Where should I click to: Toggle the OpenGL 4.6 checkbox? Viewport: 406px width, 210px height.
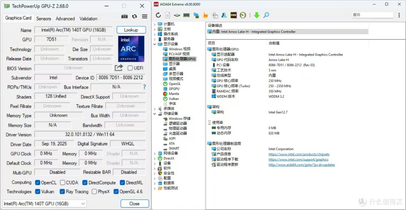pyautogui.click(x=116, y=192)
